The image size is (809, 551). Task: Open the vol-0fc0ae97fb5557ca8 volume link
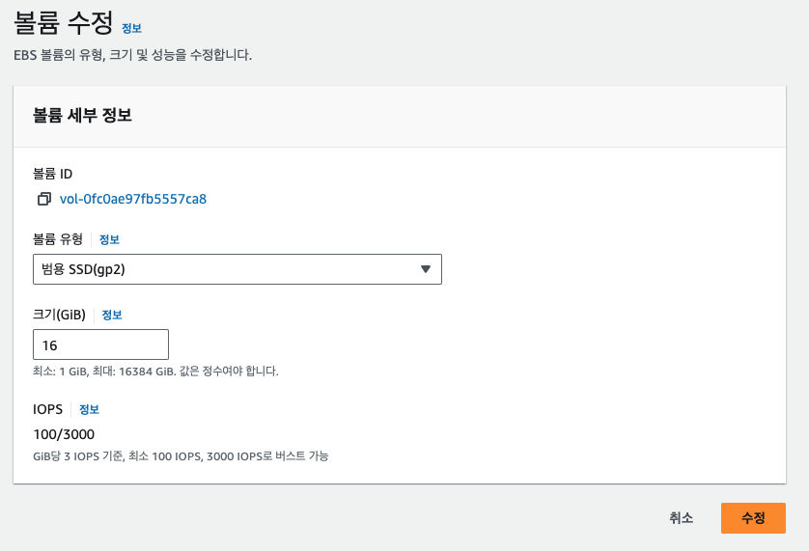point(133,199)
